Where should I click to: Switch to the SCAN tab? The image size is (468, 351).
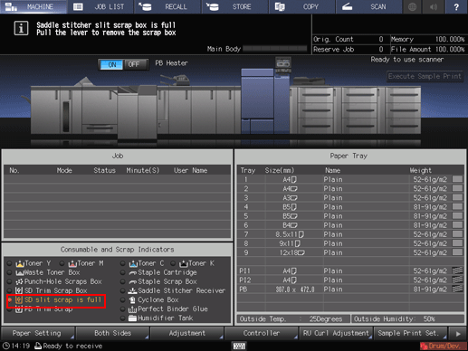coord(368,6)
